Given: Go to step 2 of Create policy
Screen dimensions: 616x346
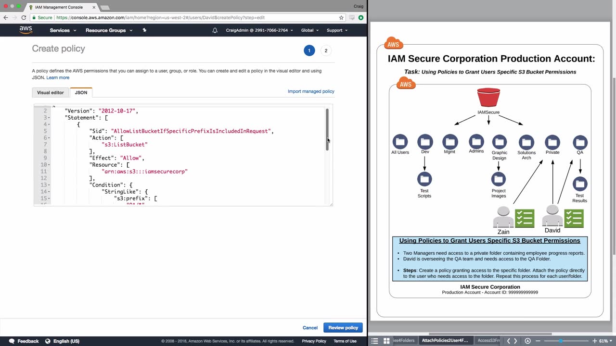Looking at the screenshot, I should (x=326, y=50).
